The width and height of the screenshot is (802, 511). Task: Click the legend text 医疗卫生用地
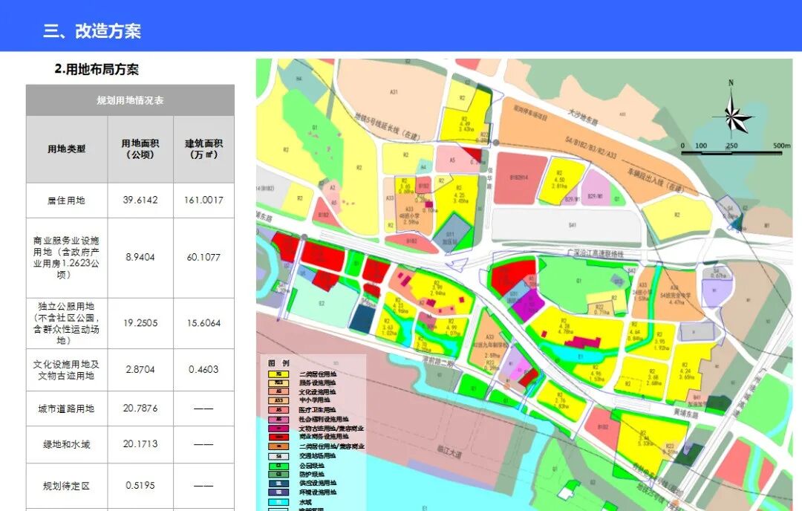(x=317, y=410)
